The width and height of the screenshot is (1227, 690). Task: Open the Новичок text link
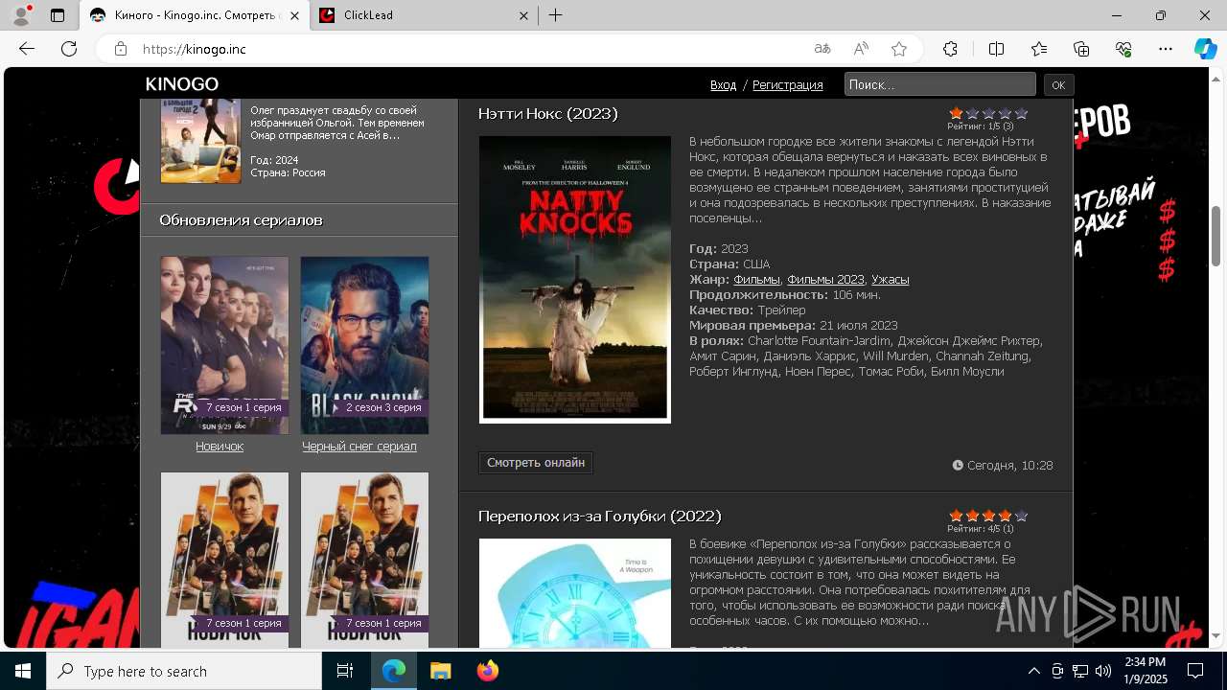[220, 447]
